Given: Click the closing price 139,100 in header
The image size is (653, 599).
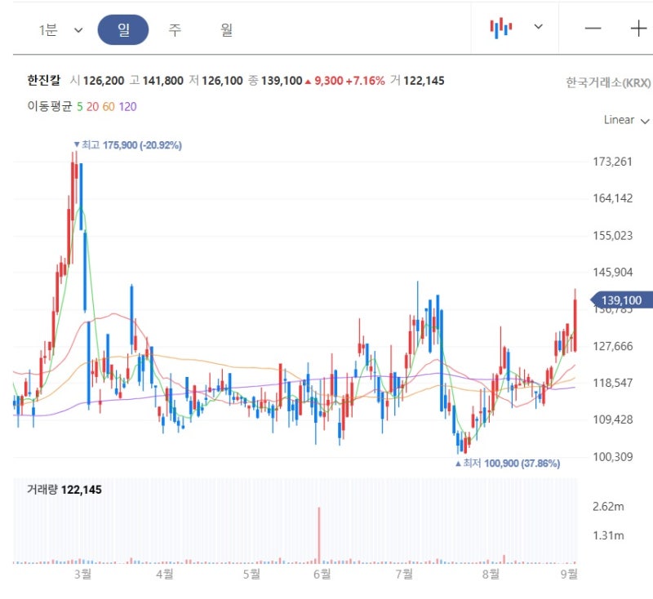Looking at the screenshot, I should pyautogui.click(x=282, y=81).
